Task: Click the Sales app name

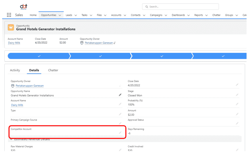Action: pyautogui.click(x=19, y=15)
